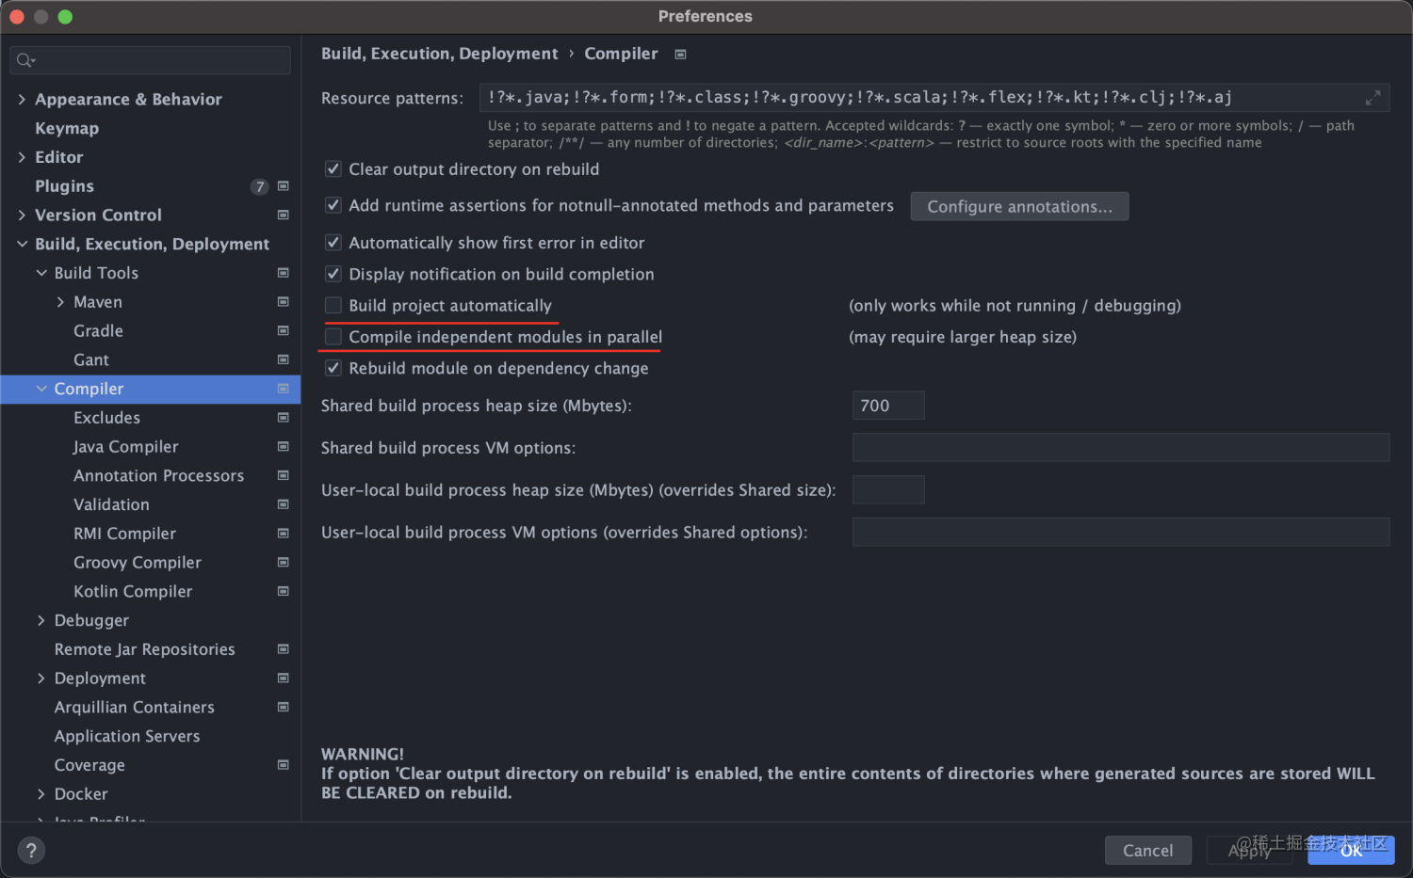This screenshot has height=878, width=1413.
Task: Enable Build project automatically checkbox
Action: pyautogui.click(x=333, y=306)
